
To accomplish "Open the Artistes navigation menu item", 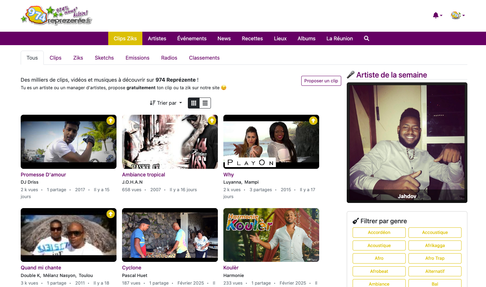I will pos(157,39).
